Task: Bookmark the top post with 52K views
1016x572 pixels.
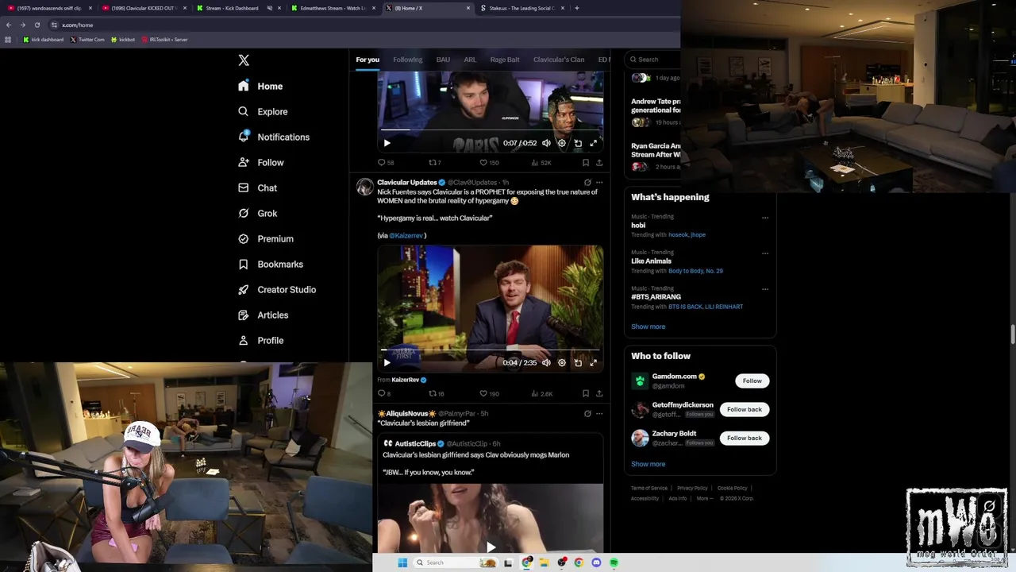Action: coord(586,163)
